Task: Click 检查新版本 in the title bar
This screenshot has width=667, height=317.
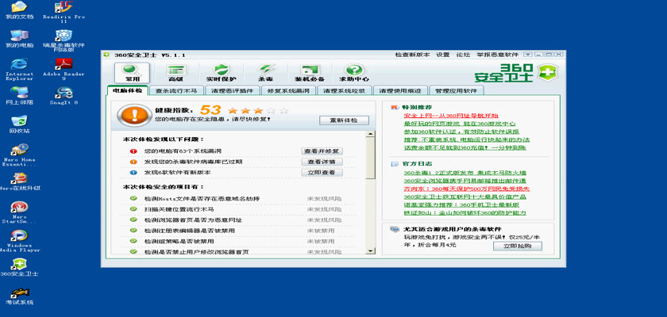Action: tap(412, 55)
